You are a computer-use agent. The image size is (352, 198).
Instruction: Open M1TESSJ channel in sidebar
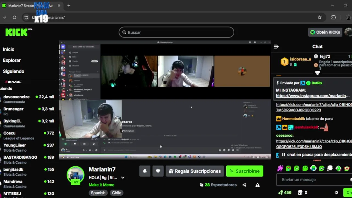pos(28,194)
